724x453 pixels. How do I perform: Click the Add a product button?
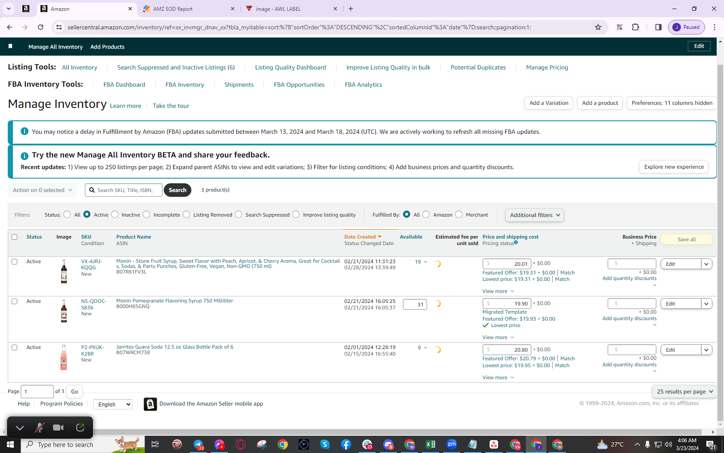(x=600, y=103)
